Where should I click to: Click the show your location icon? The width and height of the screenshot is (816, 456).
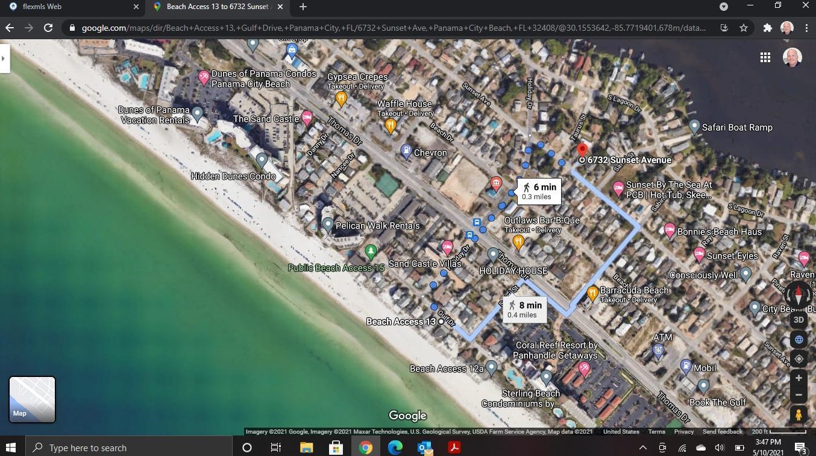799,359
